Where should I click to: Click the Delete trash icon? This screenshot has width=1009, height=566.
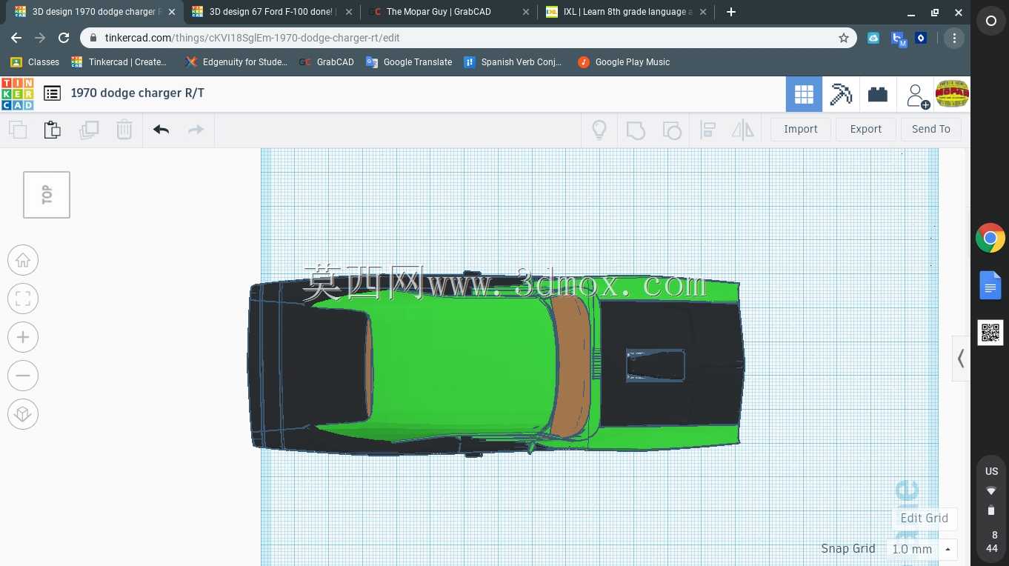(x=124, y=130)
